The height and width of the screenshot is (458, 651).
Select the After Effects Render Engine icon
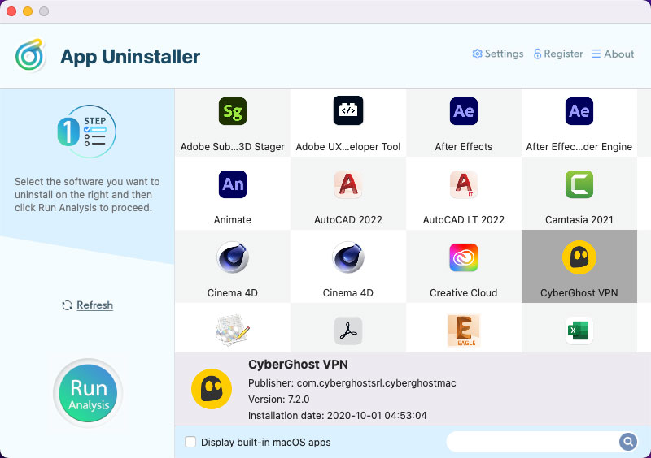tap(579, 111)
